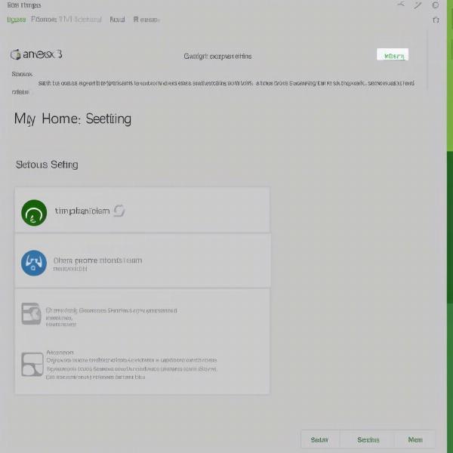Click the 'My Home: Seetting' heading
453x453 pixels.
tap(72, 119)
